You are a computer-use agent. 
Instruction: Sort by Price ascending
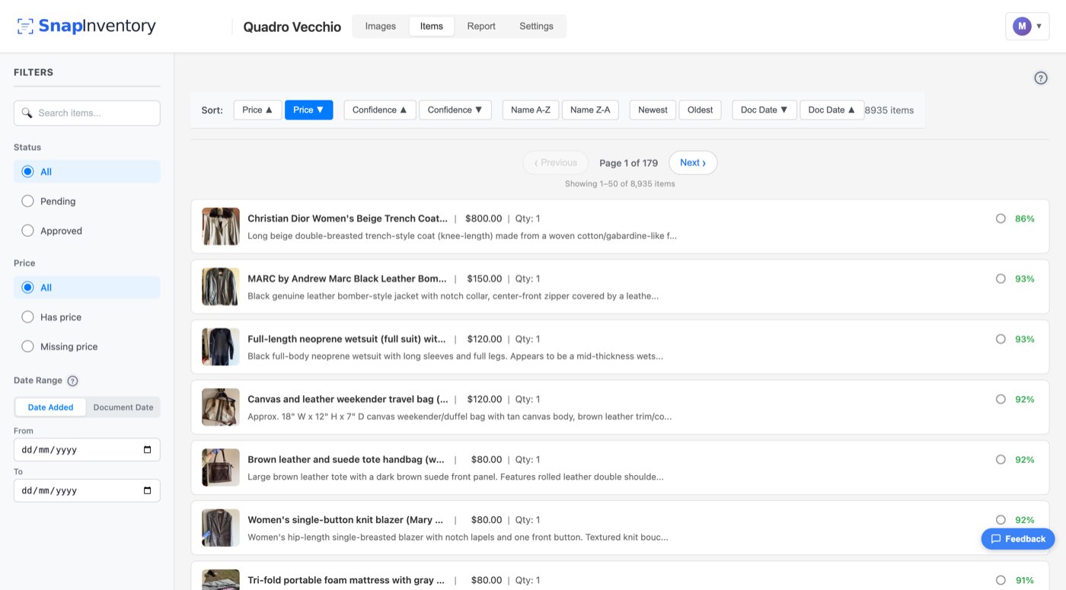(x=257, y=110)
